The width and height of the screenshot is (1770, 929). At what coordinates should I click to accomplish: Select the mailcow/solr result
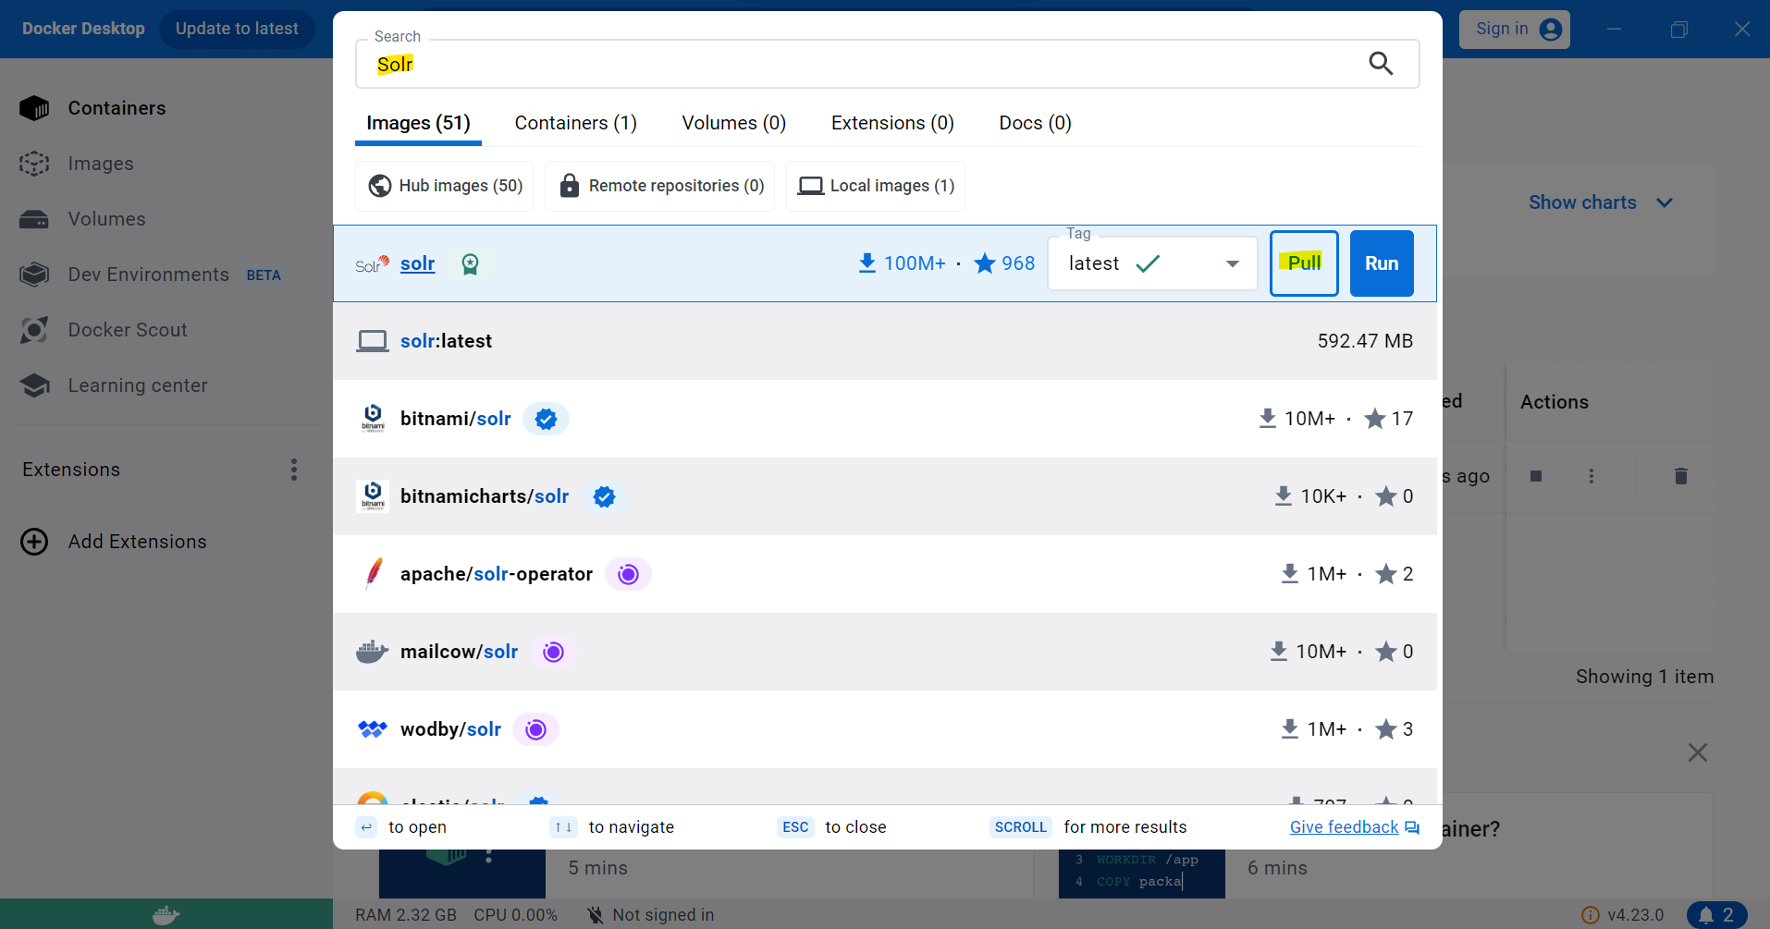[885, 652]
